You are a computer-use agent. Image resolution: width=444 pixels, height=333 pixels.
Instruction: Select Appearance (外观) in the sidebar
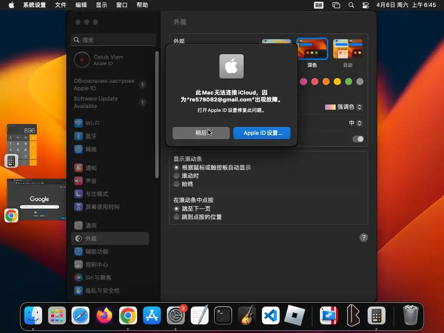tap(110, 239)
